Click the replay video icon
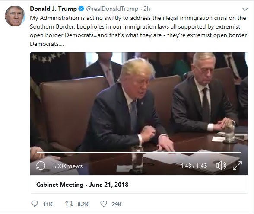 (x=41, y=166)
